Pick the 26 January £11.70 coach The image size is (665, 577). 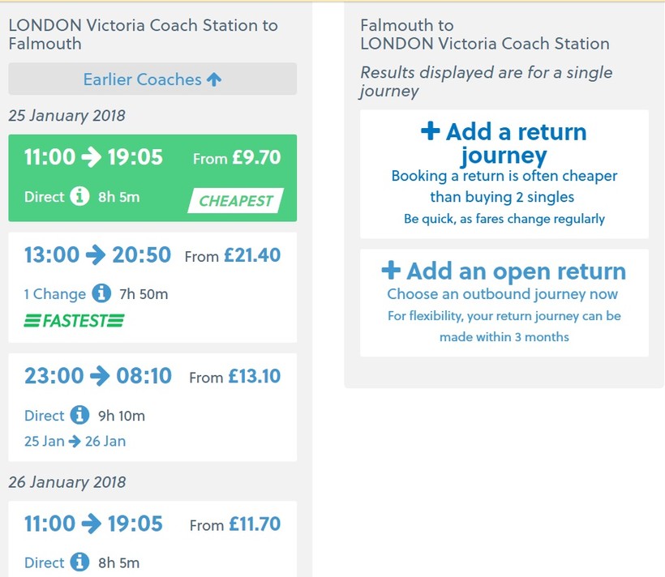coord(152,524)
